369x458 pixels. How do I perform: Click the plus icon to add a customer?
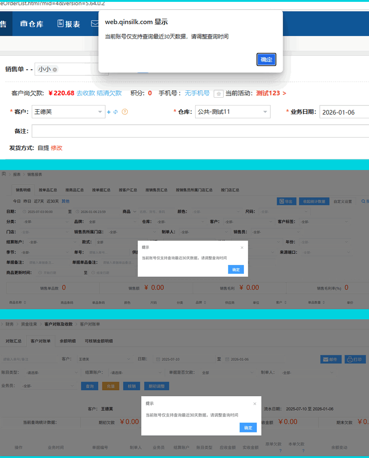109,112
